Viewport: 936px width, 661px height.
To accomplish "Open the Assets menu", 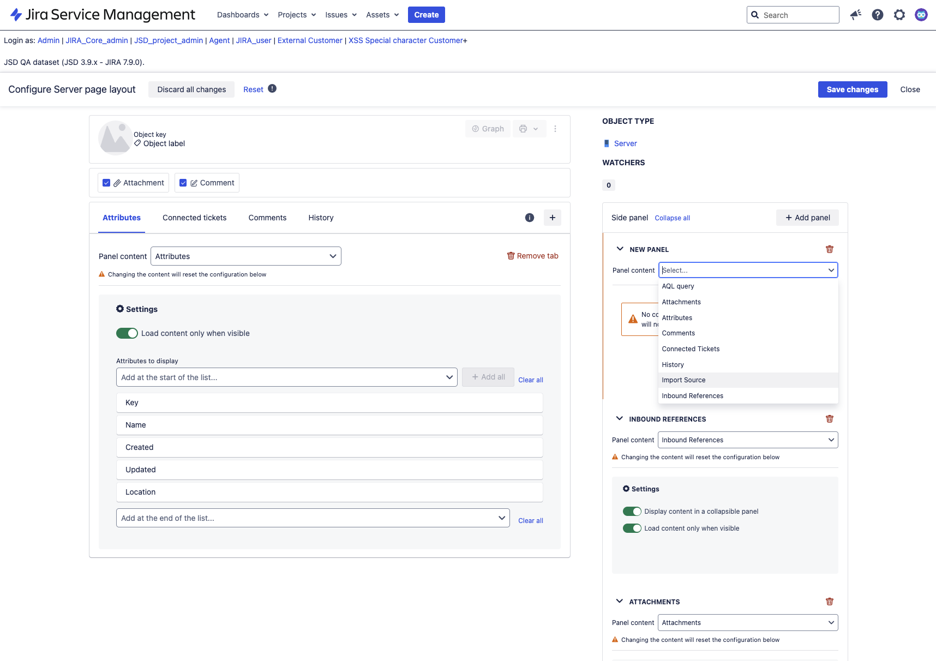I will pos(382,15).
